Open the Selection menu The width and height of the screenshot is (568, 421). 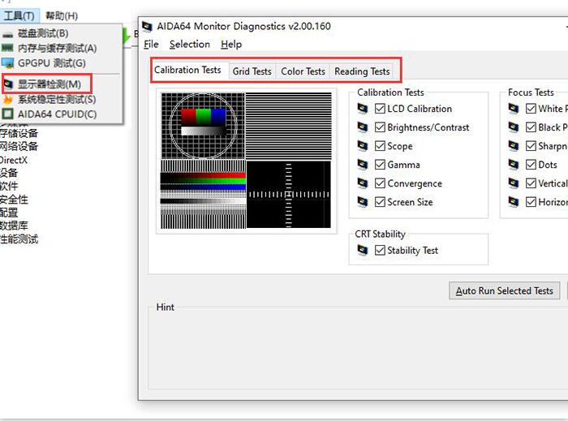(x=189, y=45)
